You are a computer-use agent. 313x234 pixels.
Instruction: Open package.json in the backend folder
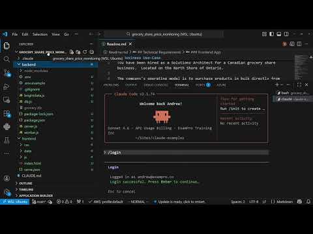[x=55, y=120]
